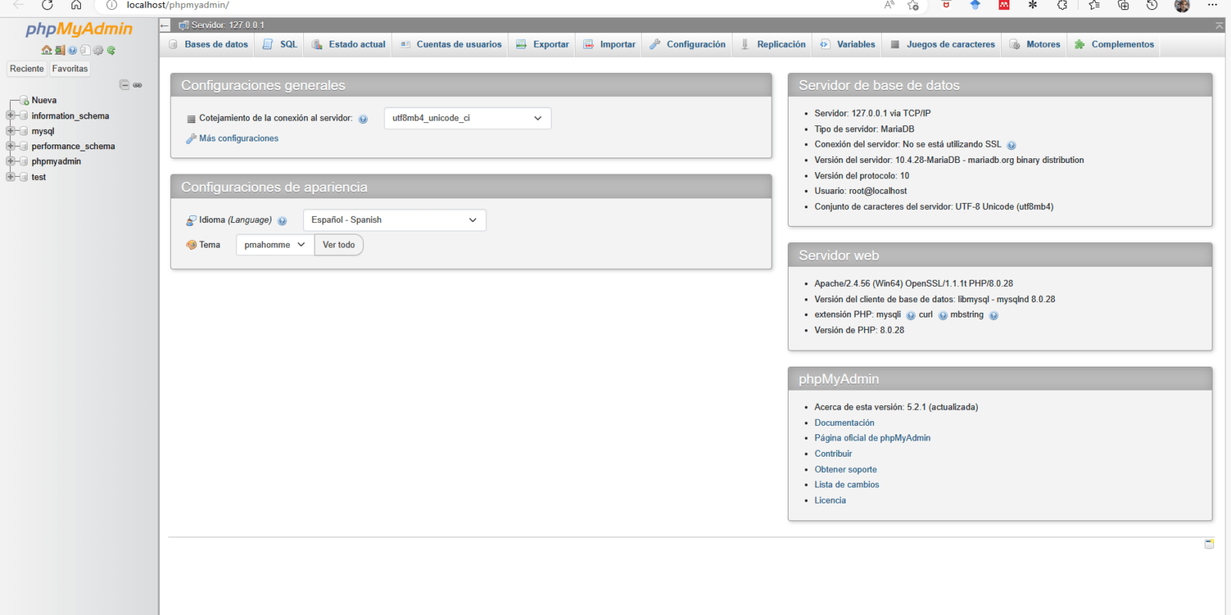
Task: Reload navigation panel with green refresh icon
Action: pos(111,51)
